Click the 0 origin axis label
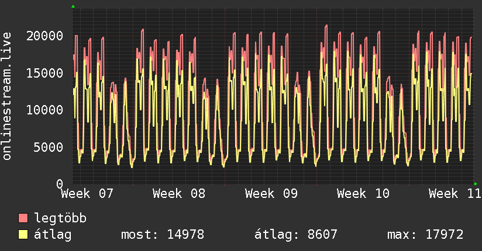482x251 pixels. (x=60, y=184)
